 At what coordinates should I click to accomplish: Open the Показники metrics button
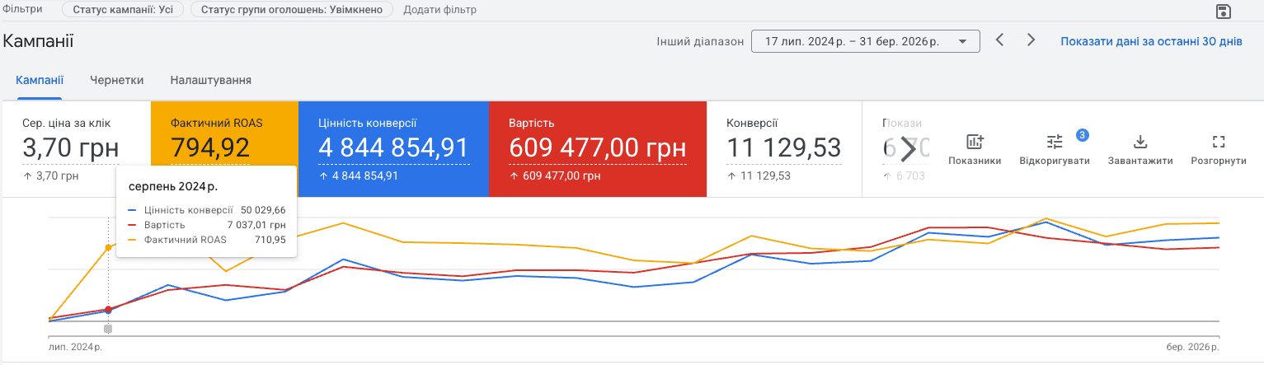click(975, 150)
